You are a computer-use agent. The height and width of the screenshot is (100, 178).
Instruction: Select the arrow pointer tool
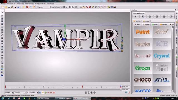tap(2, 12)
